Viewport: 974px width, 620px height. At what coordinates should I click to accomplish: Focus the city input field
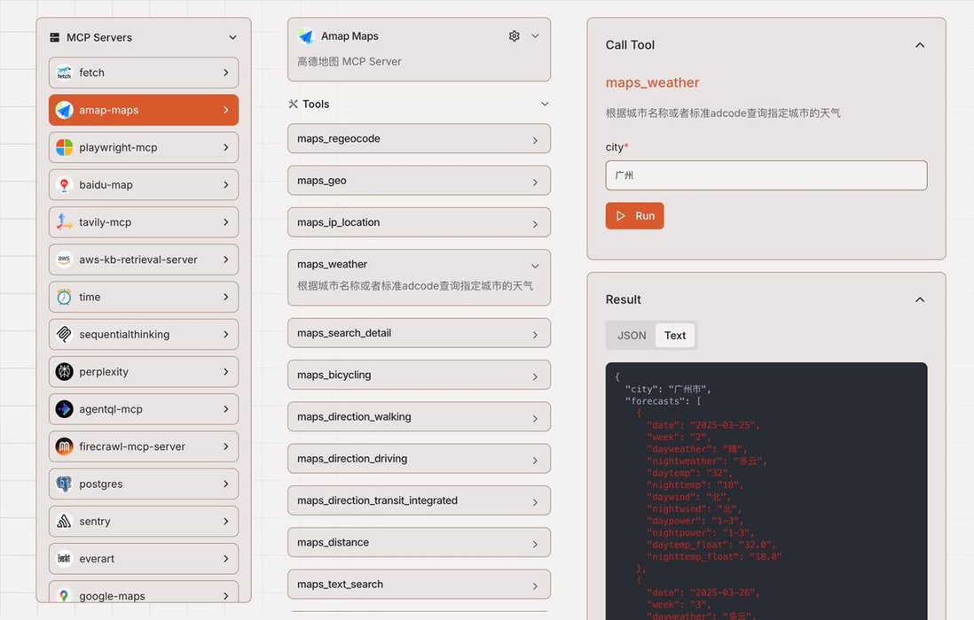766,175
